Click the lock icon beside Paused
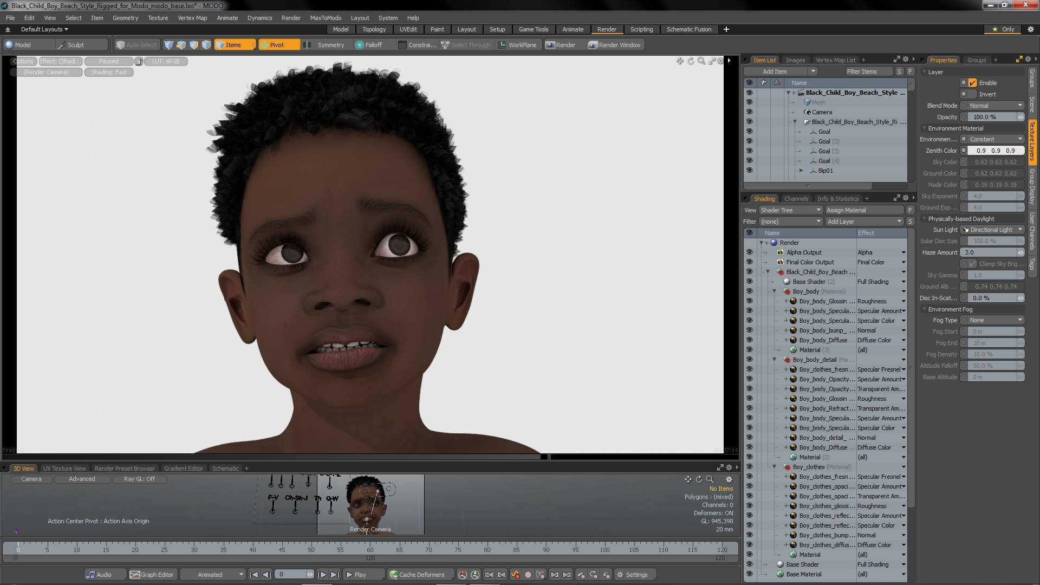This screenshot has width=1040, height=585. (139, 61)
